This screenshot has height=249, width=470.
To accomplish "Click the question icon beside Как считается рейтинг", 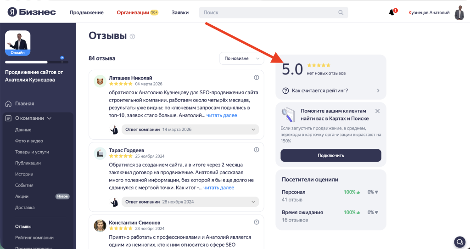I will [286, 91].
